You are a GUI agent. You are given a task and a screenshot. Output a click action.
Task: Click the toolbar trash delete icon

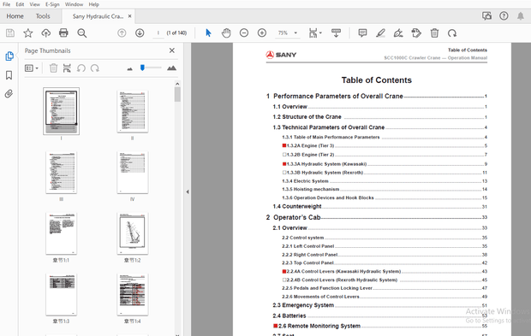click(434, 32)
